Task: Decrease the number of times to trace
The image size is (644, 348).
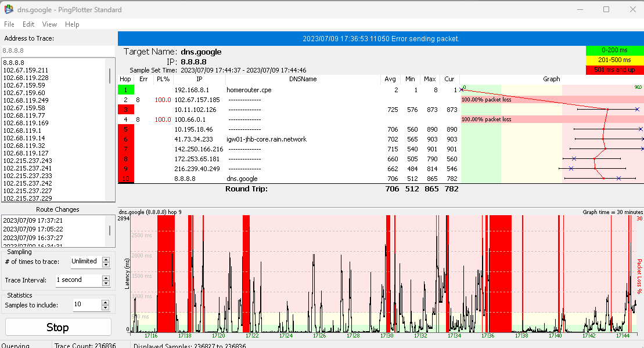Action: 106,265
